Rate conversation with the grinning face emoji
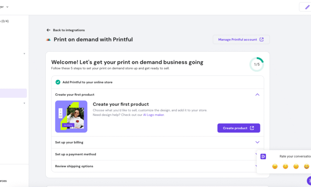Image resolution: width=311 pixels, height=187 pixels. [x=306, y=166]
